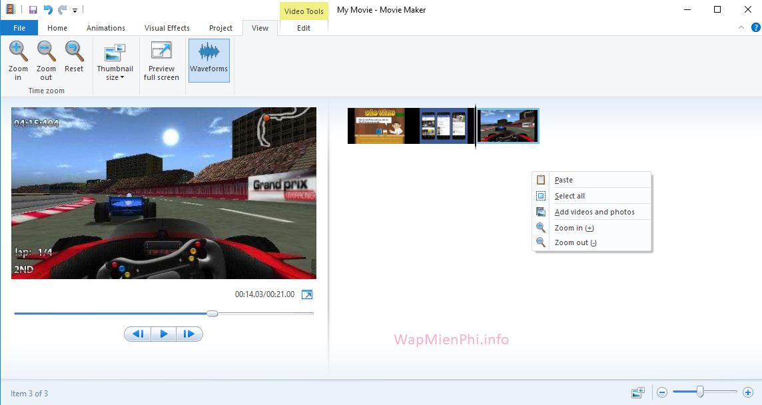
Task: Open Help with the question mark icon
Action: [x=756, y=28]
